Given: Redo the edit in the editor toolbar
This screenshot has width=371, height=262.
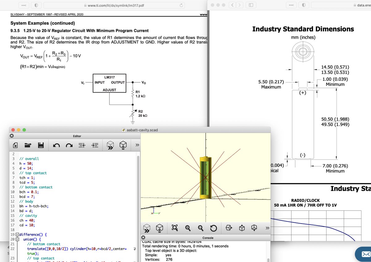Looking at the screenshot, I should (x=69, y=145).
